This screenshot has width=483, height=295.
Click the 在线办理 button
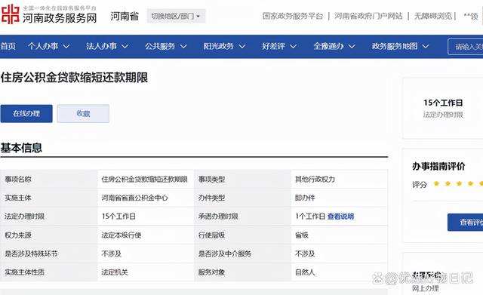click(x=26, y=114)
